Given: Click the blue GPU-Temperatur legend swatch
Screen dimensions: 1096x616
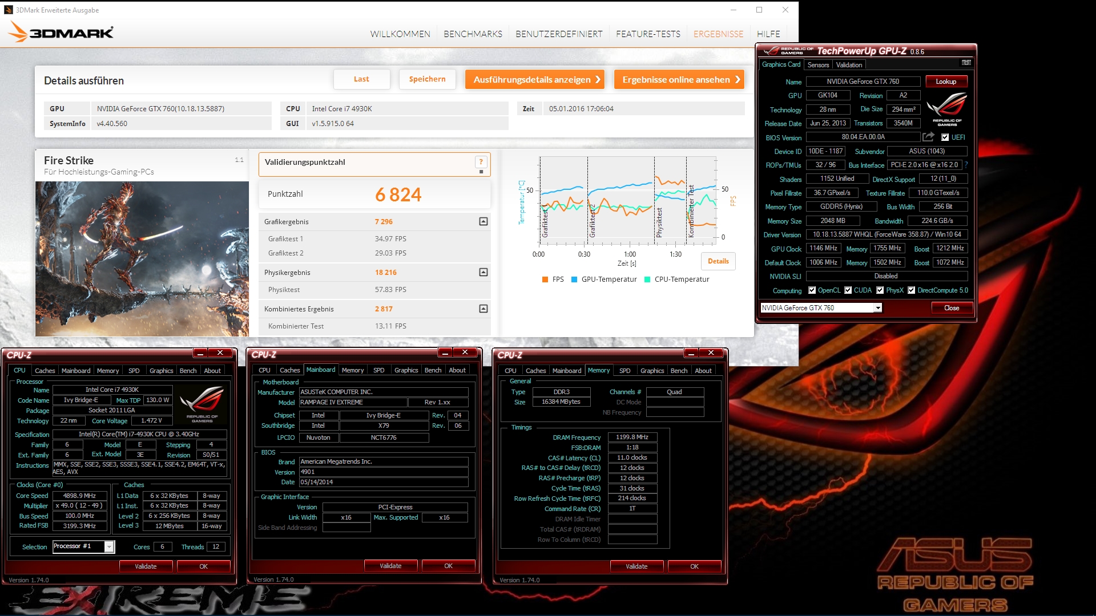Looking at the screenshot, I should [574, 279].
